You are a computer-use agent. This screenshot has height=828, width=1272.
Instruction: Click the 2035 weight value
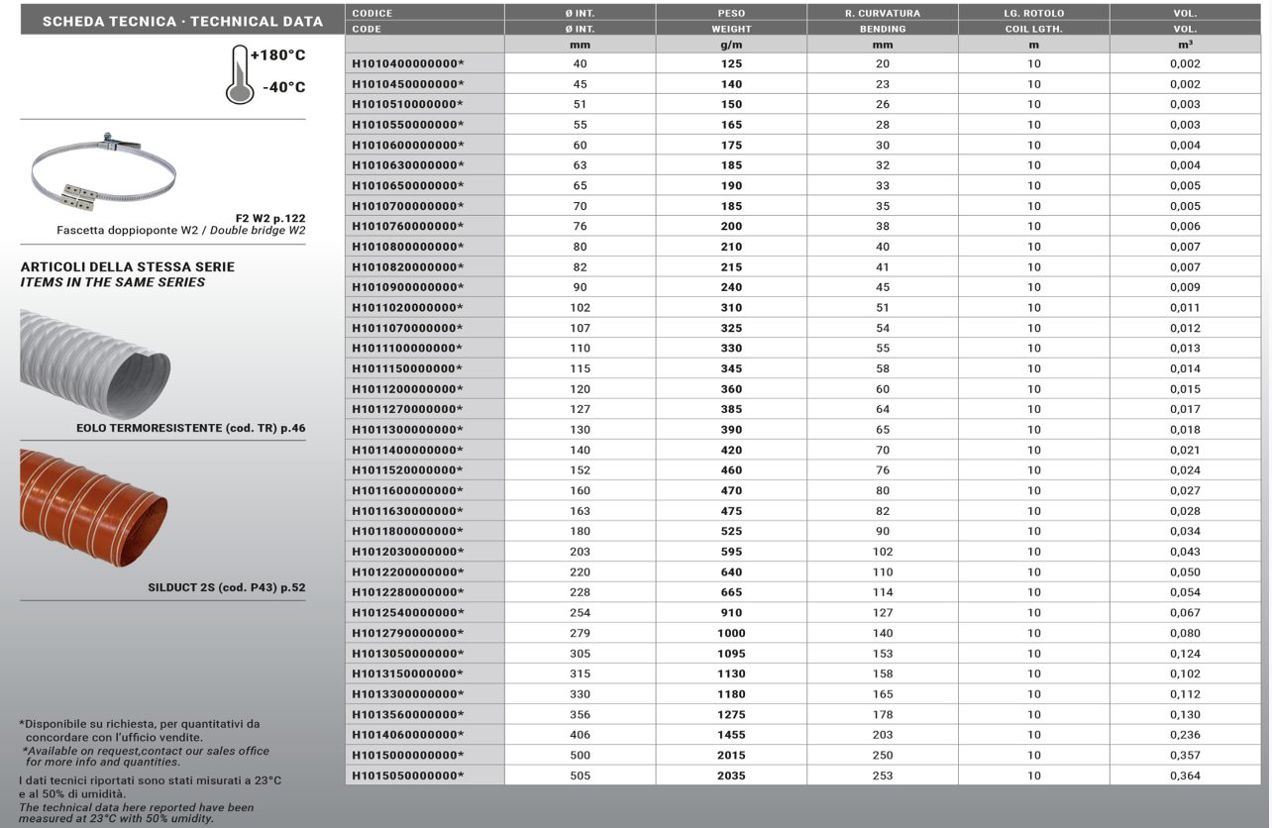tap(731, 776)
